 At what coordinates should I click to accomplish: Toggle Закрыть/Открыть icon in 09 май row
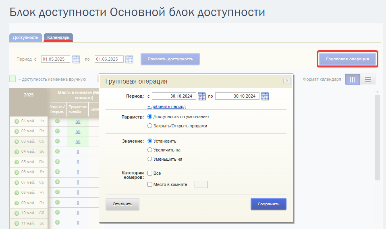[57, 202]
